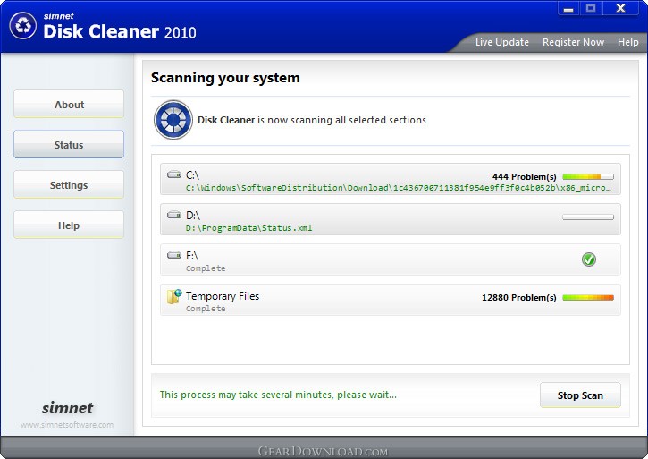Open the Settings section
The width and height of the screenshot is (648, 459).
[69, 184]
